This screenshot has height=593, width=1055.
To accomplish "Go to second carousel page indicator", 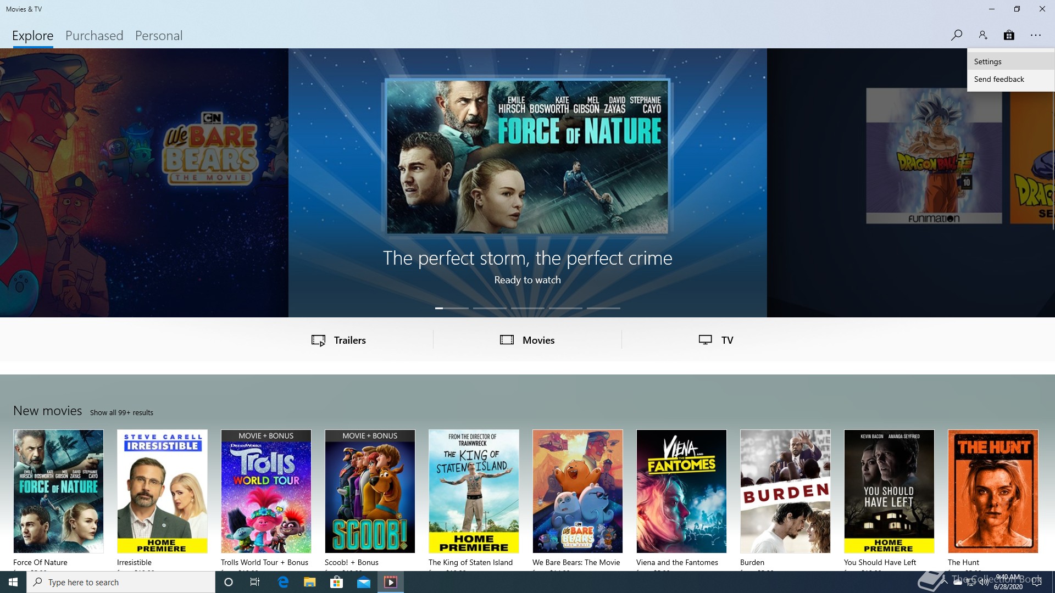I will [x=490, y=308].
